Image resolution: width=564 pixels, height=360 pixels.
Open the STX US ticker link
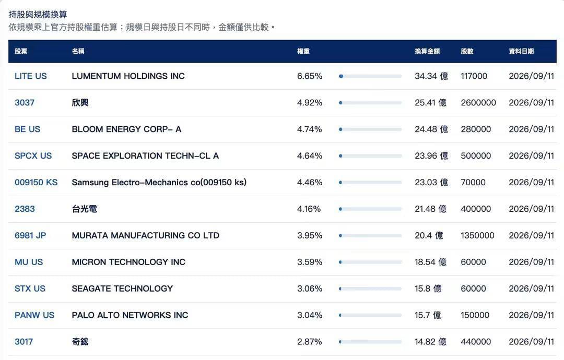(x=30, y=289)
